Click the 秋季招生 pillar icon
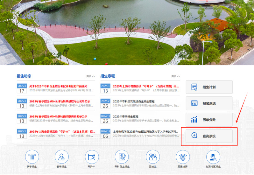This screenshot has height=175, width=254. click(x=32, y=157)
